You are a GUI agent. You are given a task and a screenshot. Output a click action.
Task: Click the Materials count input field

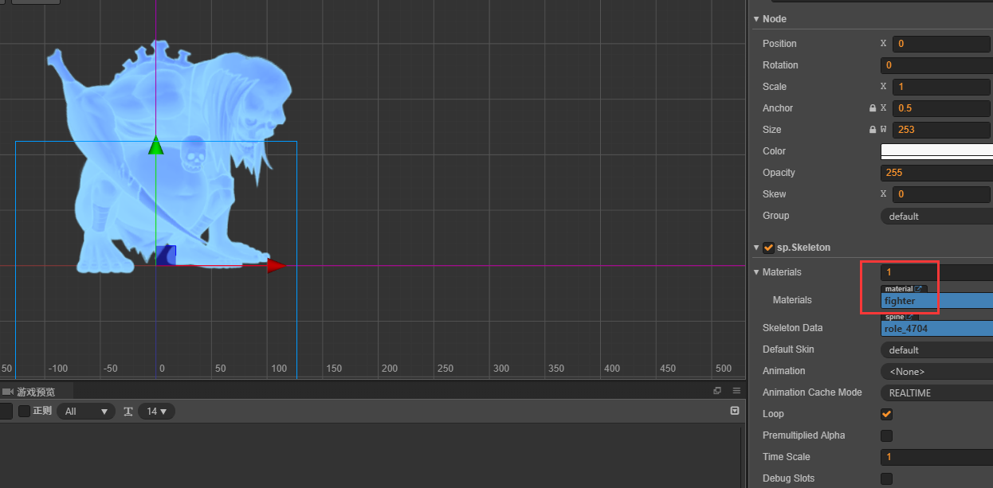point(936,272)
